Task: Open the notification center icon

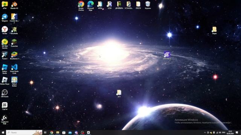Action: click(x=237, y=132)
